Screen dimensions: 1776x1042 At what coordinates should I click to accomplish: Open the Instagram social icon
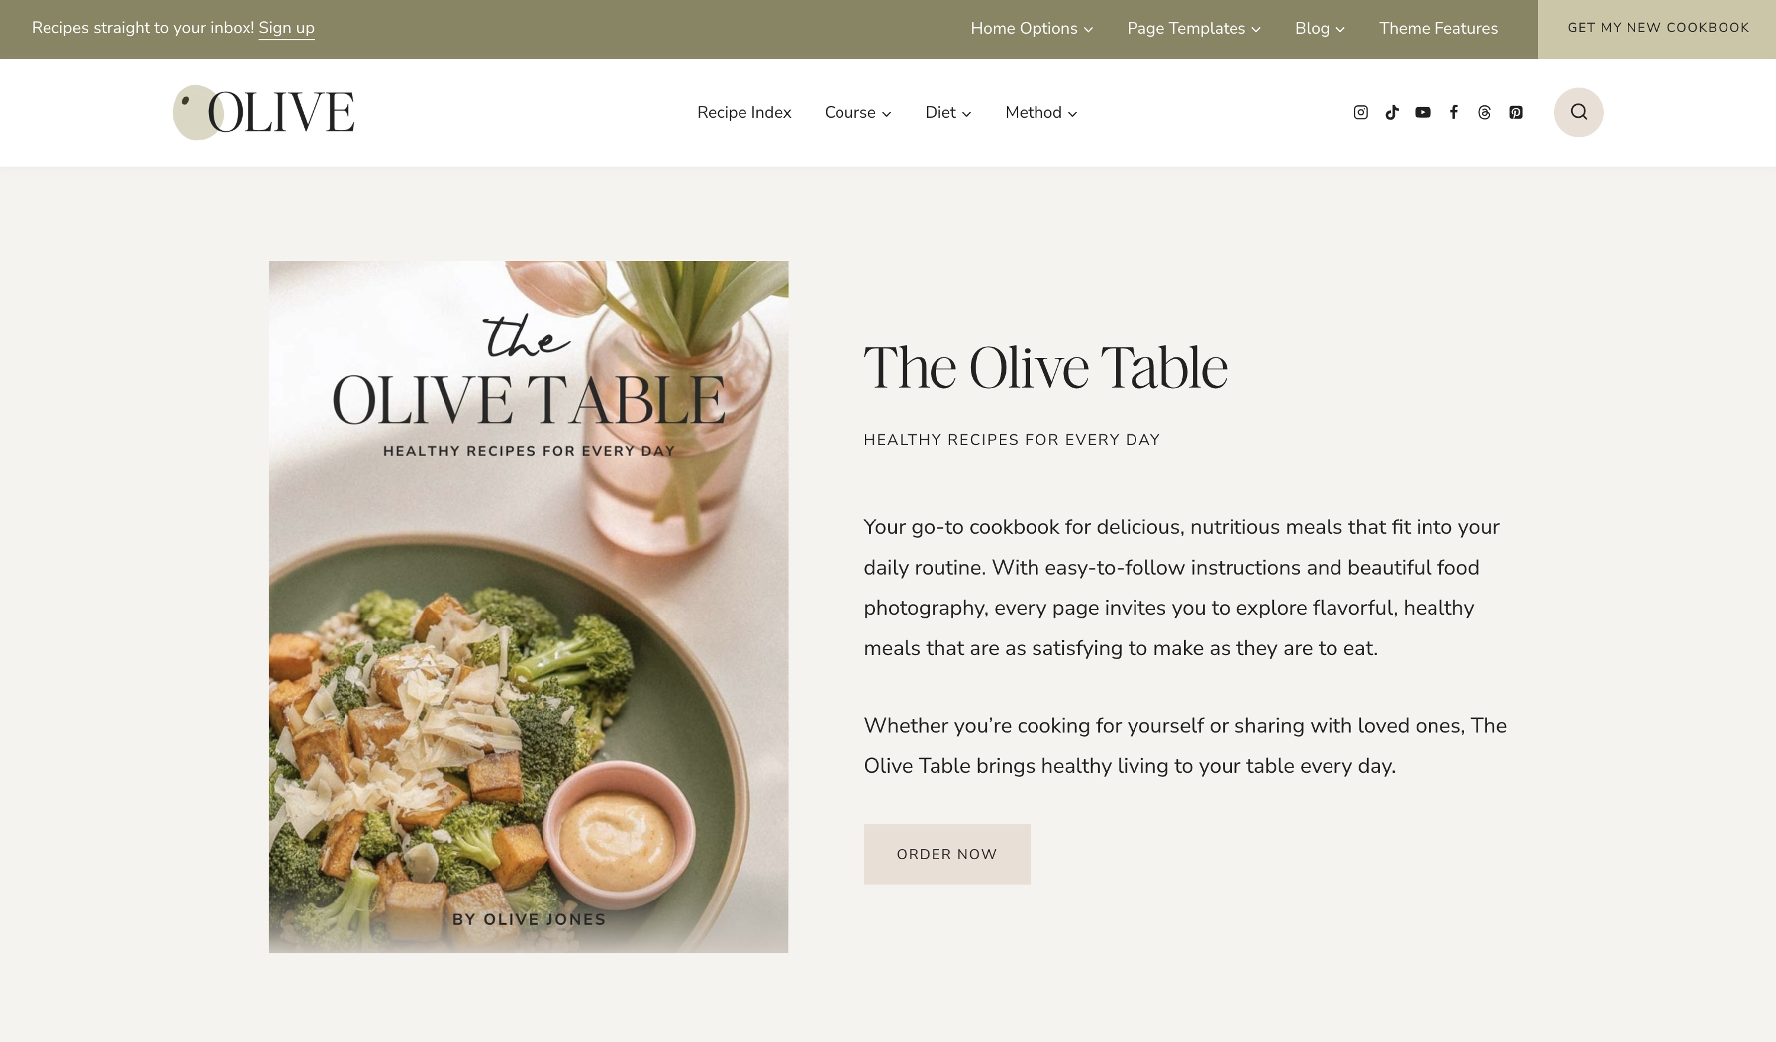click(1360, 113)
